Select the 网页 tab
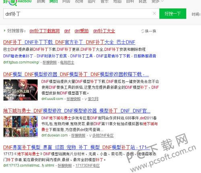This screenshot has width=201, height=173. (x=53, y=1)
